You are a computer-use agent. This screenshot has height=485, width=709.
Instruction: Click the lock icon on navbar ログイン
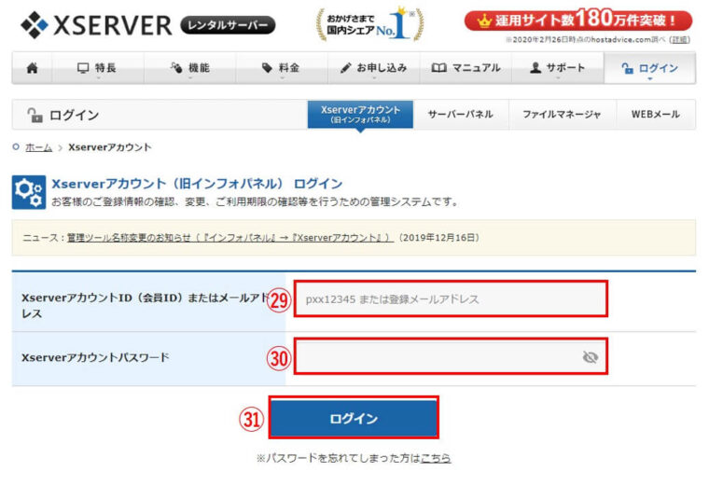627,68
